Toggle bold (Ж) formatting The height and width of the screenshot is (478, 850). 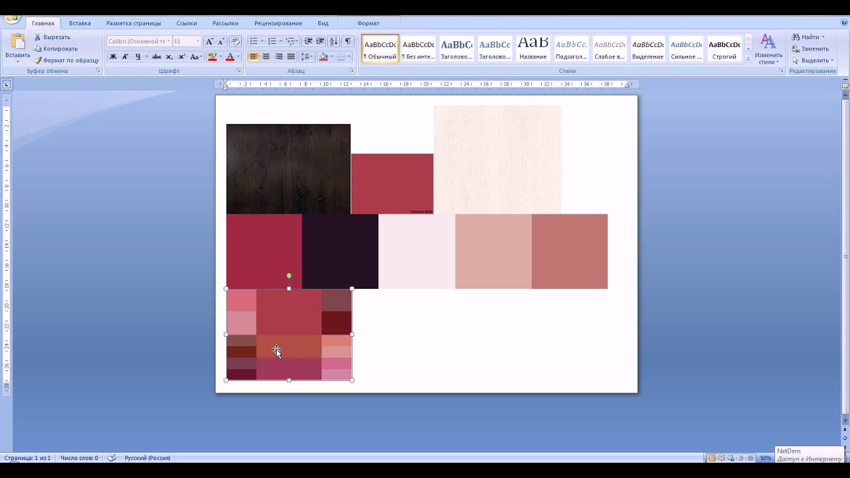tap(113, 57)
